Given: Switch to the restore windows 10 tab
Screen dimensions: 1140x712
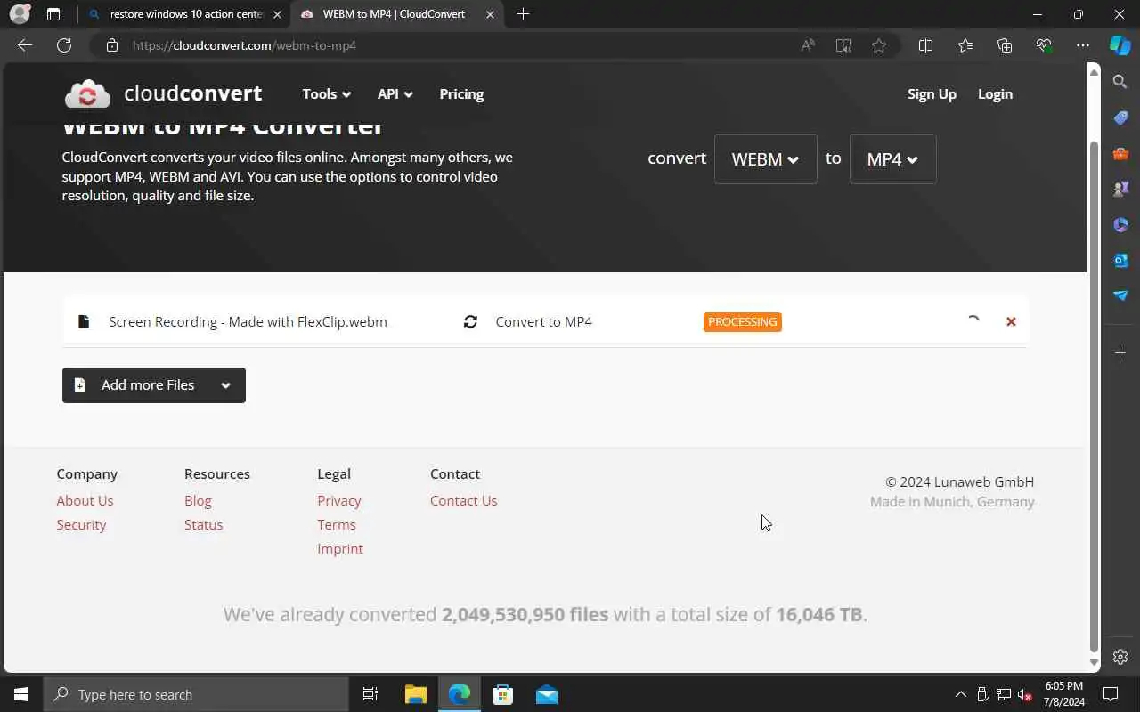Looking at the screenshot, I should tap(184, 14).
